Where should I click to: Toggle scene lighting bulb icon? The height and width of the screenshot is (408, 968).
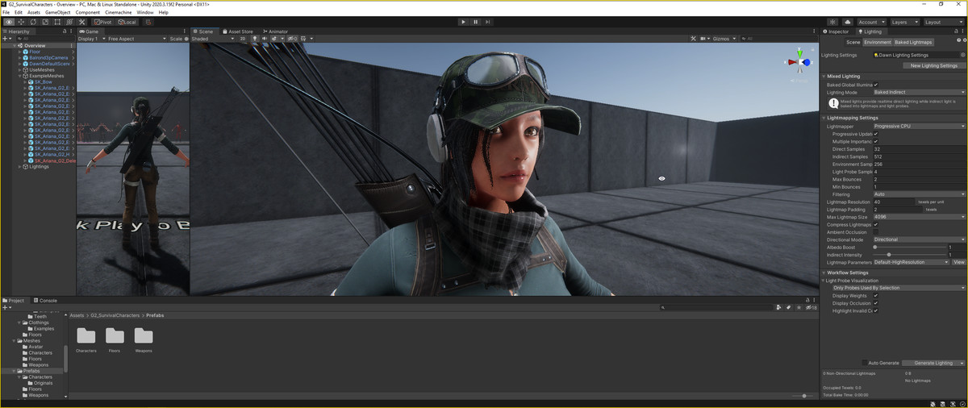pos(255,39)
